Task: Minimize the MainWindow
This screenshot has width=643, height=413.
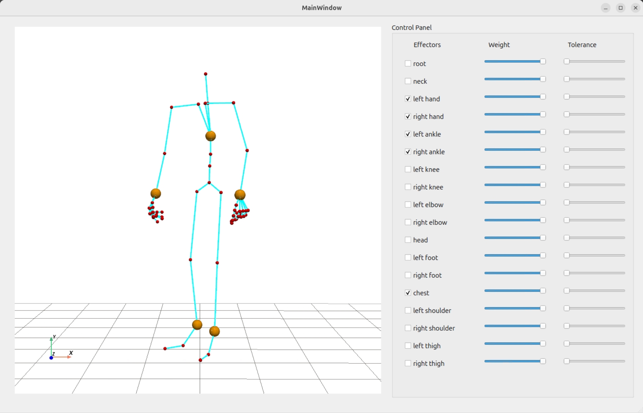Action: point(605,8)
